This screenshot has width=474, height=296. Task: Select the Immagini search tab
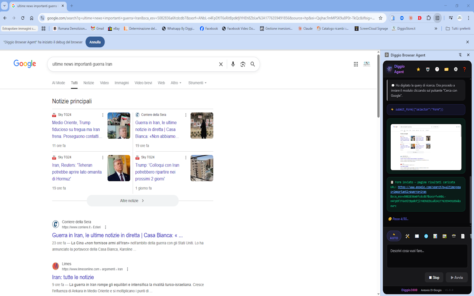pos(122,83)
